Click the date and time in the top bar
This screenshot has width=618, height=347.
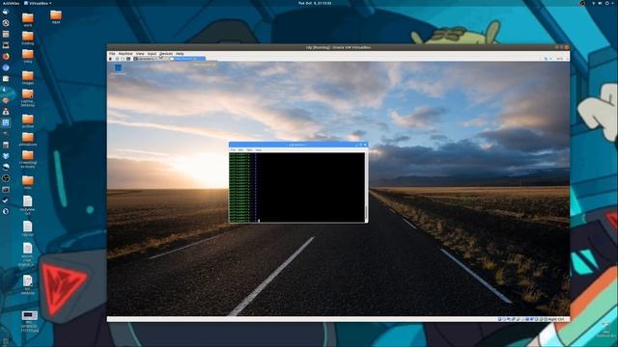(x=315, y=3)
